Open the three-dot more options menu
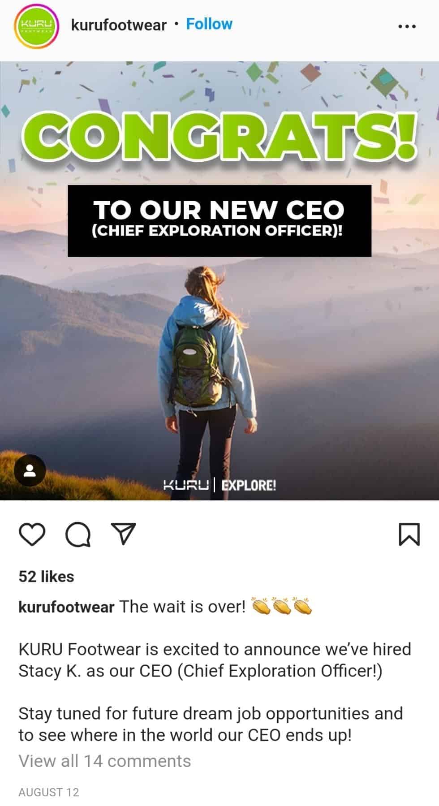439x806 pixels. pyautogui.click(x=407, y=26)
